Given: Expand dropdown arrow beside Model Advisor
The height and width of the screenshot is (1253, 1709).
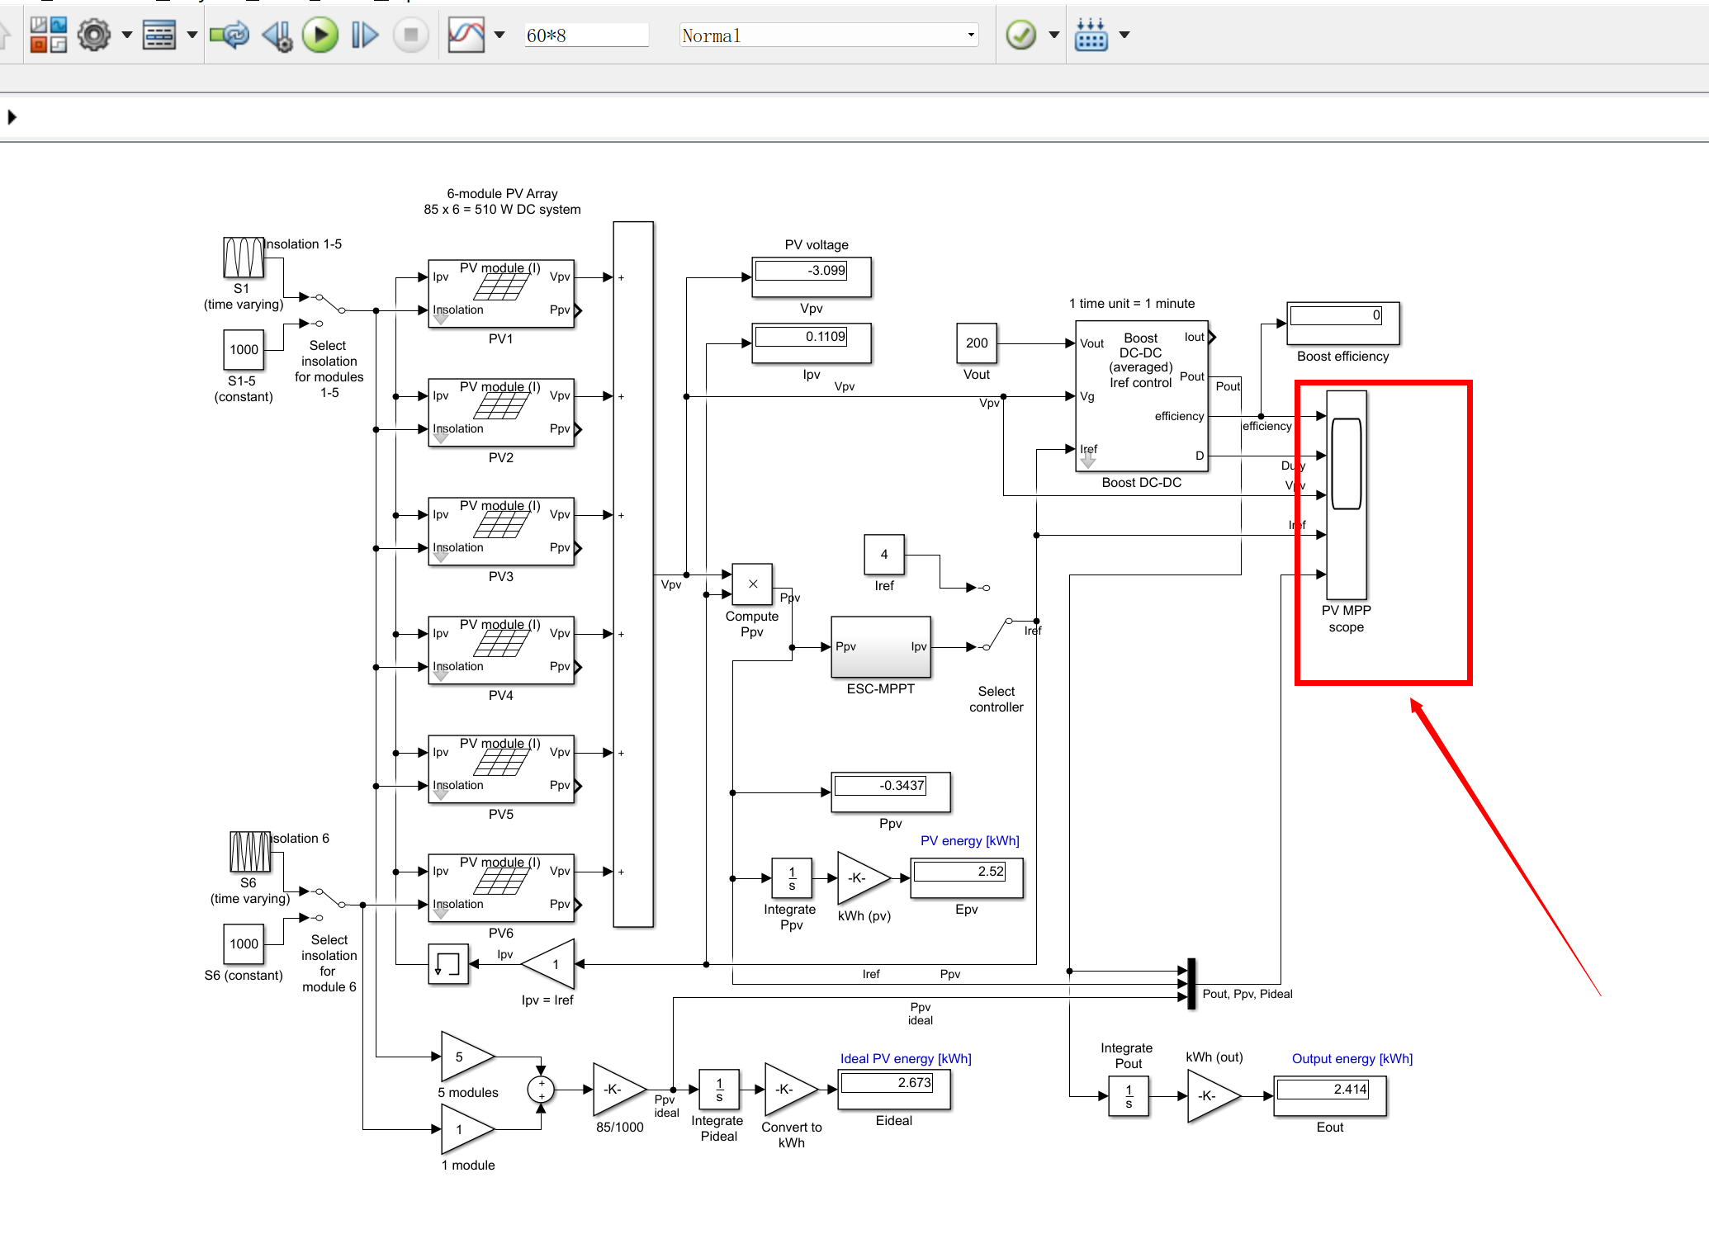Looking at the screenshot, I should click(x=1053, y=35).
